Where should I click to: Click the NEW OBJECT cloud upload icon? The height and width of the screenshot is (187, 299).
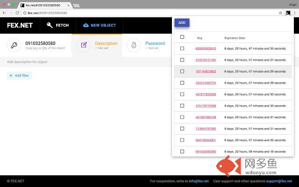click(x=86, y=25)
